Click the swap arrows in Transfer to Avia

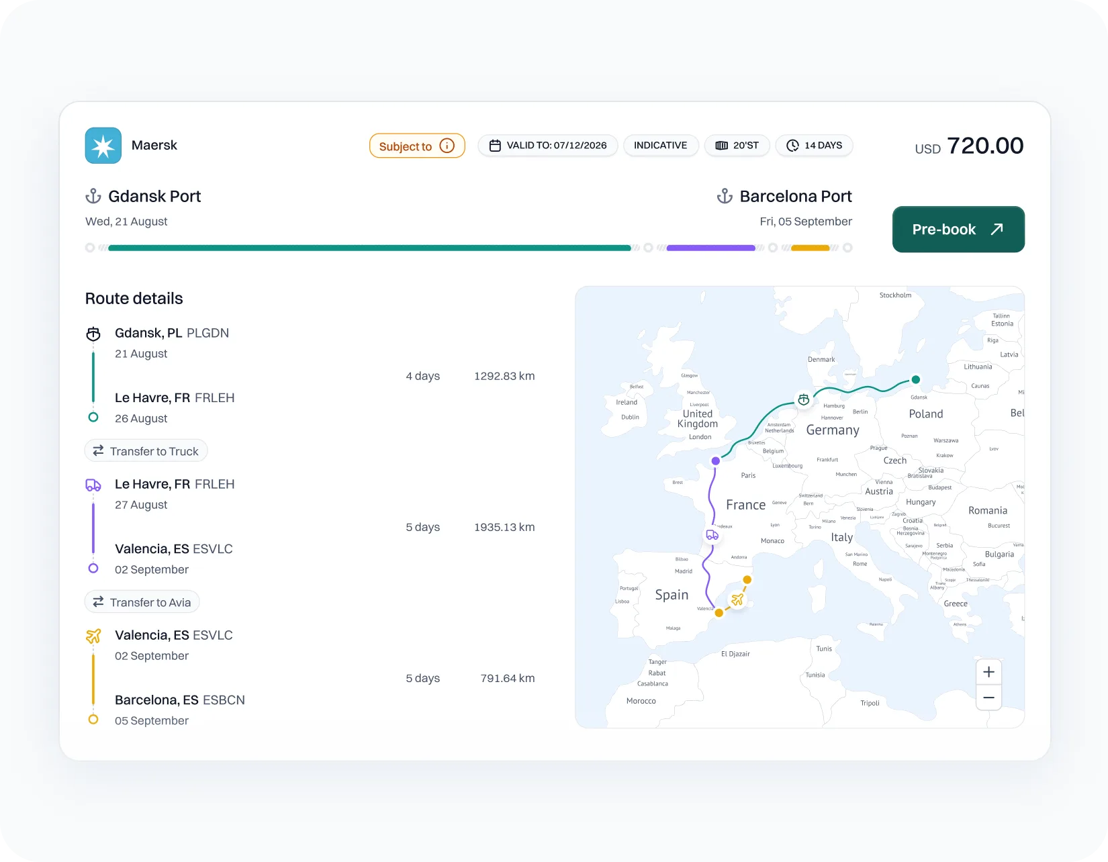pos(98,602)
